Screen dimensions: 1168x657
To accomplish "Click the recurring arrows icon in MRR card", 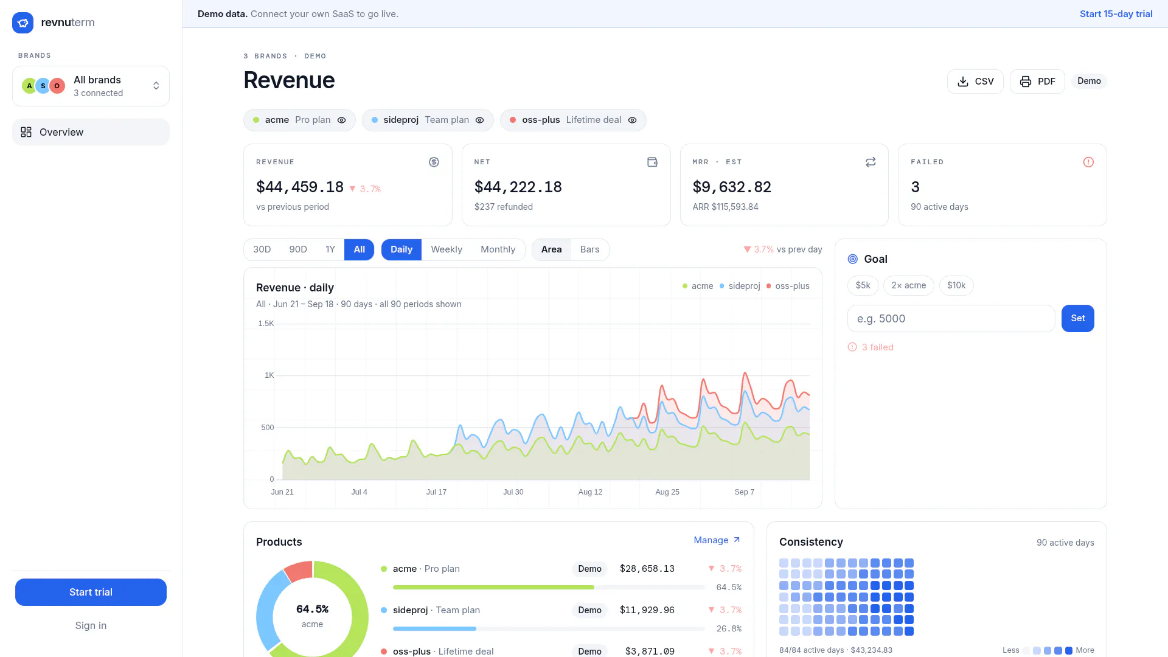I will (x=871, y=162).
